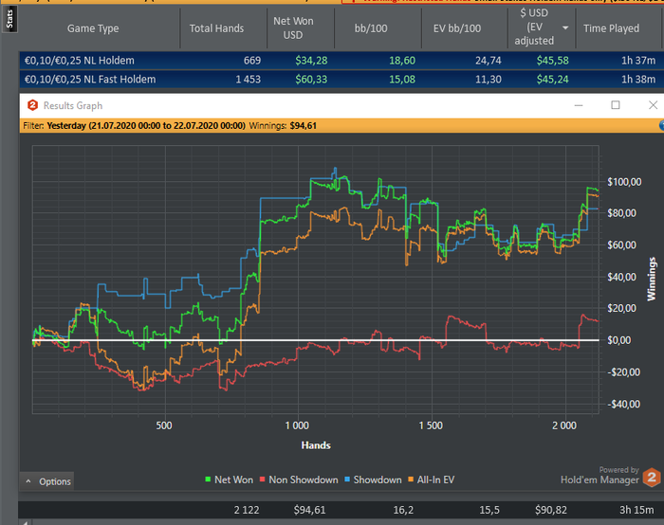Click the Winnings: $94,61 filter text
This screenshot has height=525, width=664.
[283, 126]
